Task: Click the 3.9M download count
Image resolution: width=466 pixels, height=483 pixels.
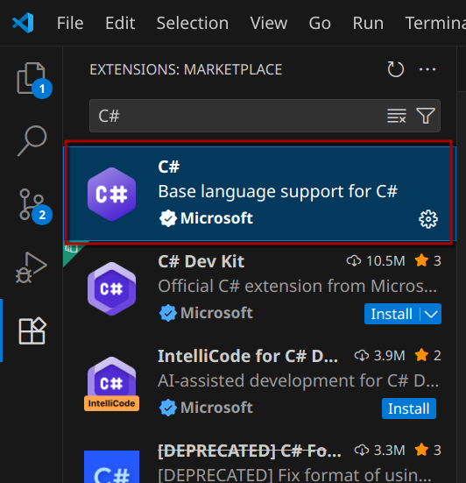Action: pos(380,356)
